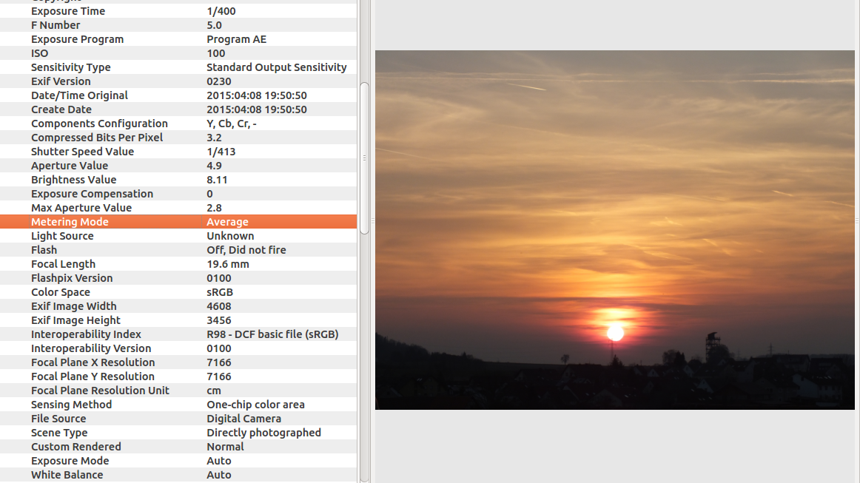Viewport: 860px width, 483px height.
Task: Click the 3456 image height value
Action: (219, 320)
